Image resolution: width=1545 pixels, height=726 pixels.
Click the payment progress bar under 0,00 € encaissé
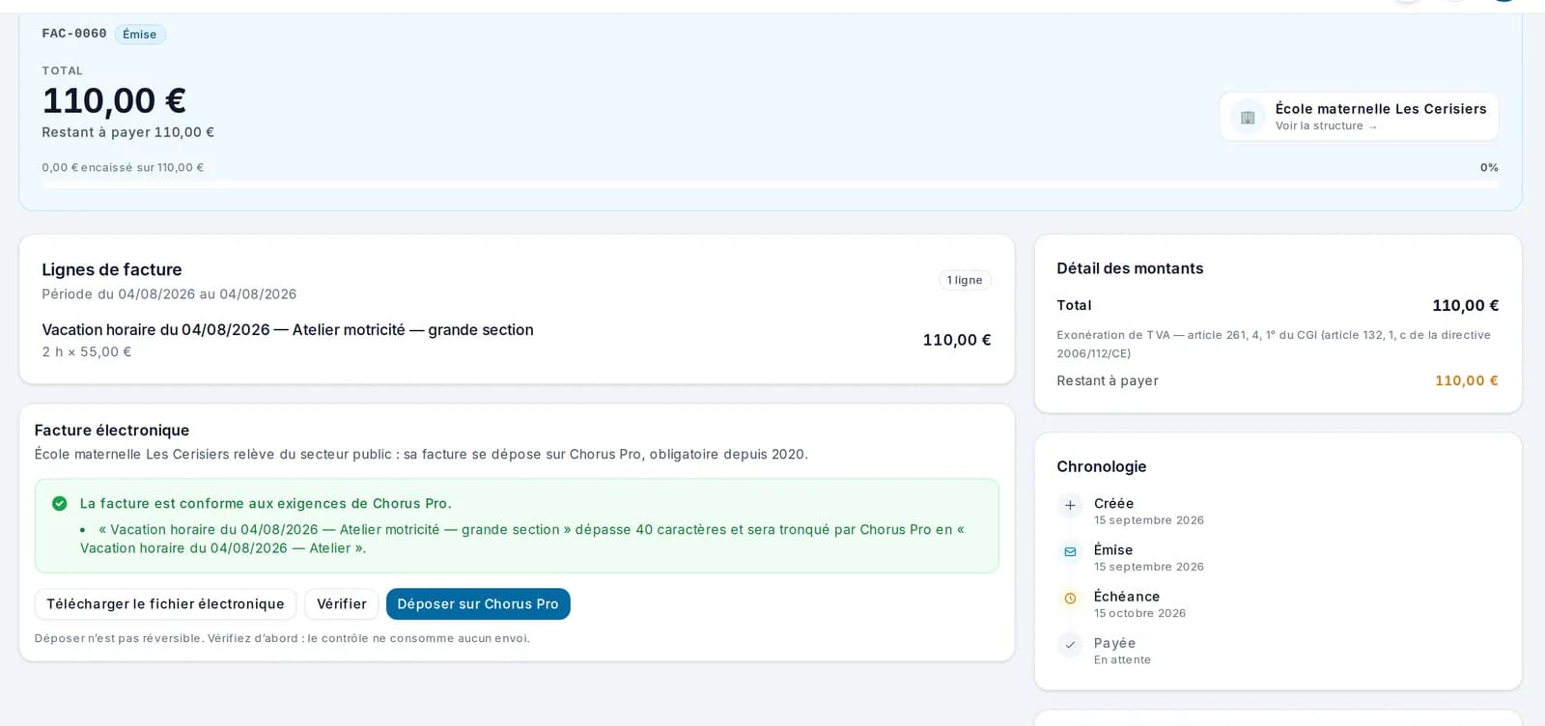(770, 183)
